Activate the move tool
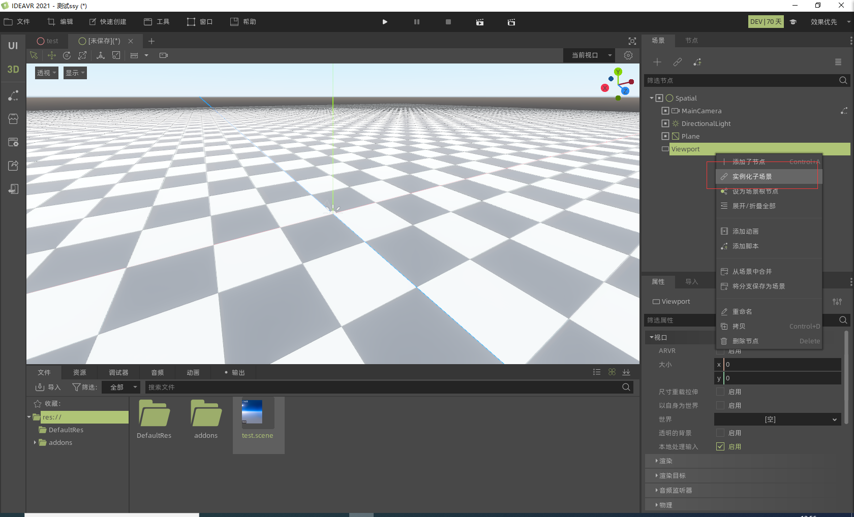The image size is (854, 517). (51, 55)
